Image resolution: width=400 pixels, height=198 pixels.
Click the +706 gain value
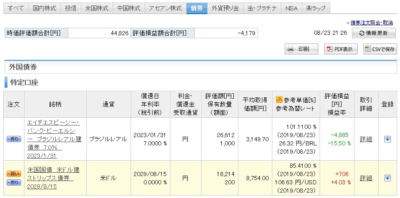[342, 174]
